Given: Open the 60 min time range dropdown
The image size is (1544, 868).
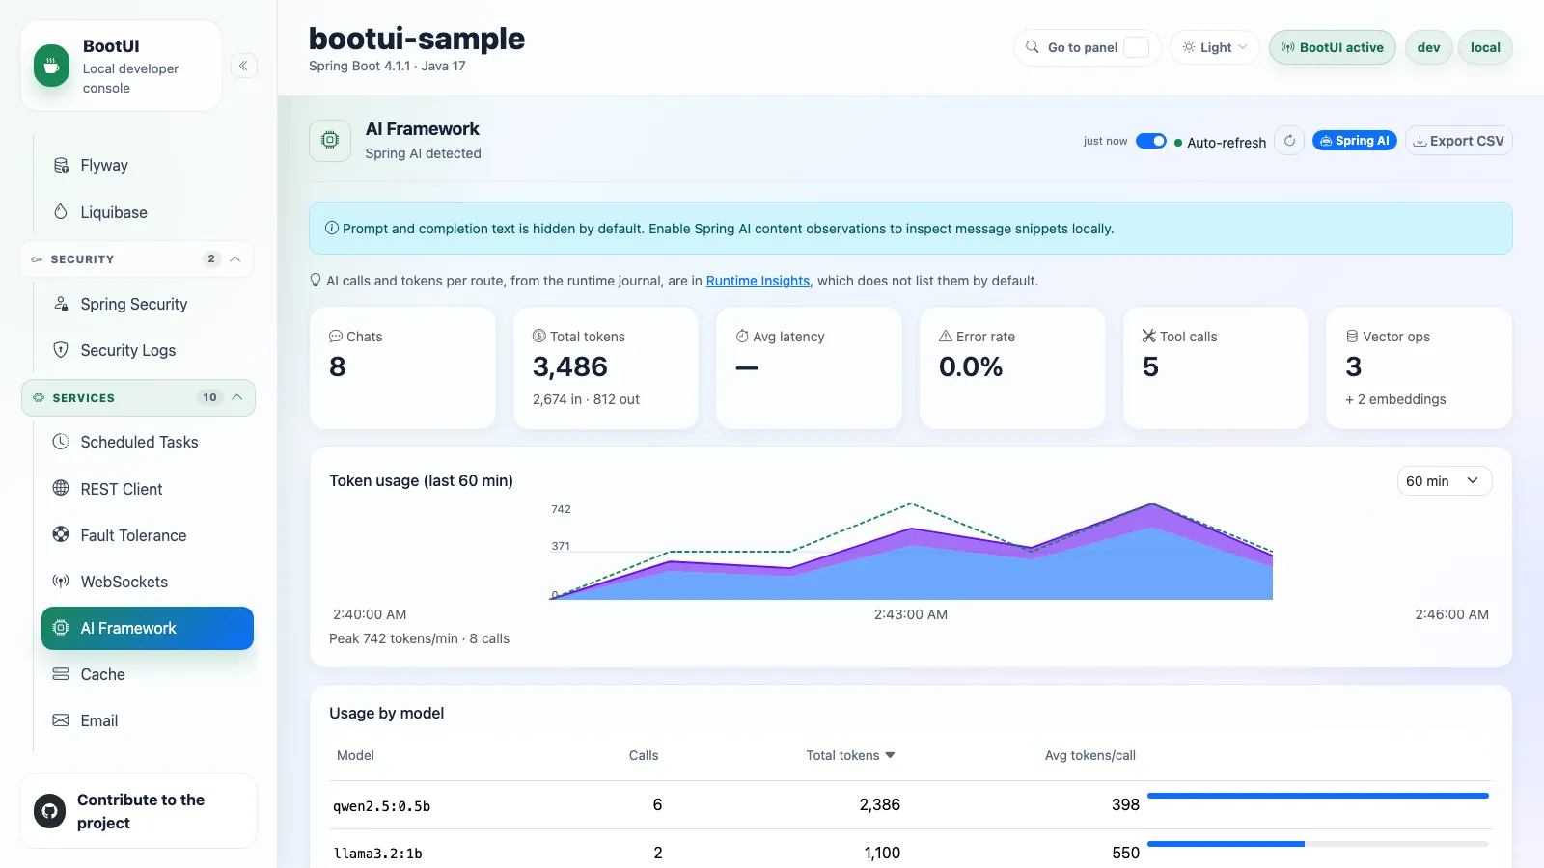Looking at the screenshot, I should point(1445,481).
